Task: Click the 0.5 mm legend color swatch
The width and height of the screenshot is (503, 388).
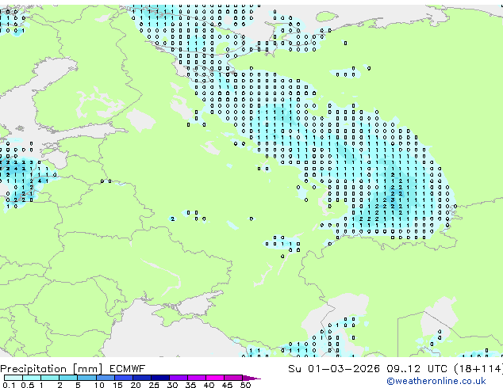Action: point(32,378)
